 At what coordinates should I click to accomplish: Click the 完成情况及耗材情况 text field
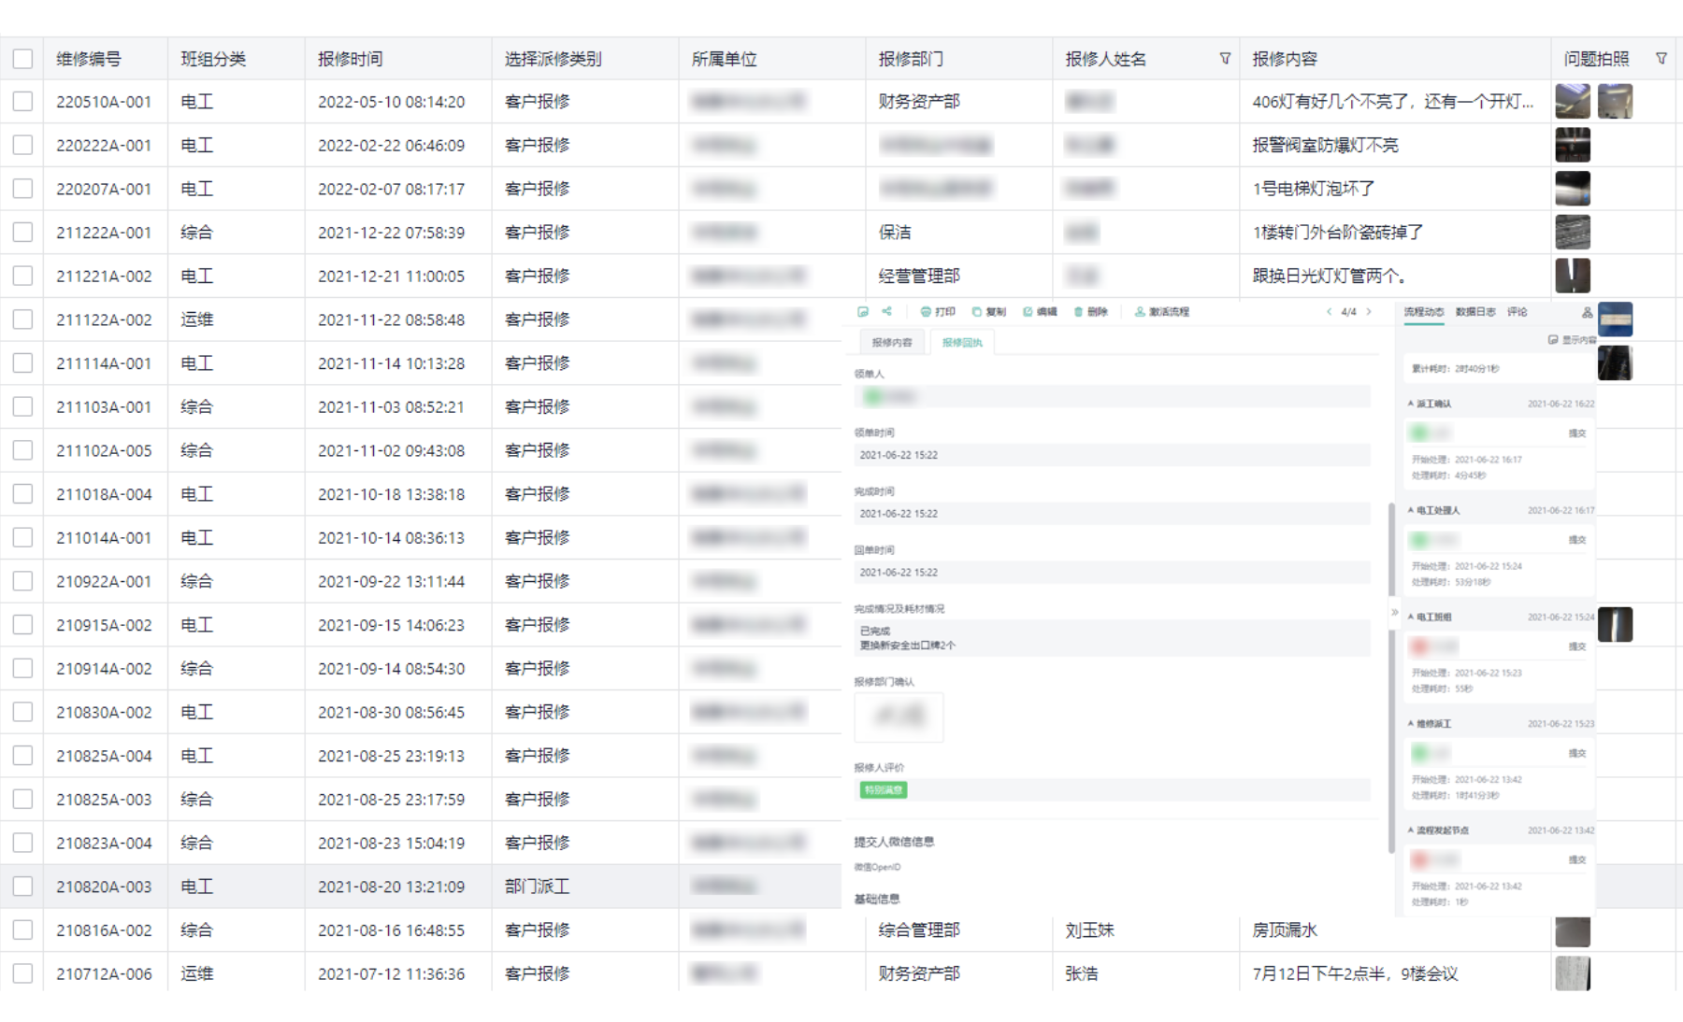1112,638
